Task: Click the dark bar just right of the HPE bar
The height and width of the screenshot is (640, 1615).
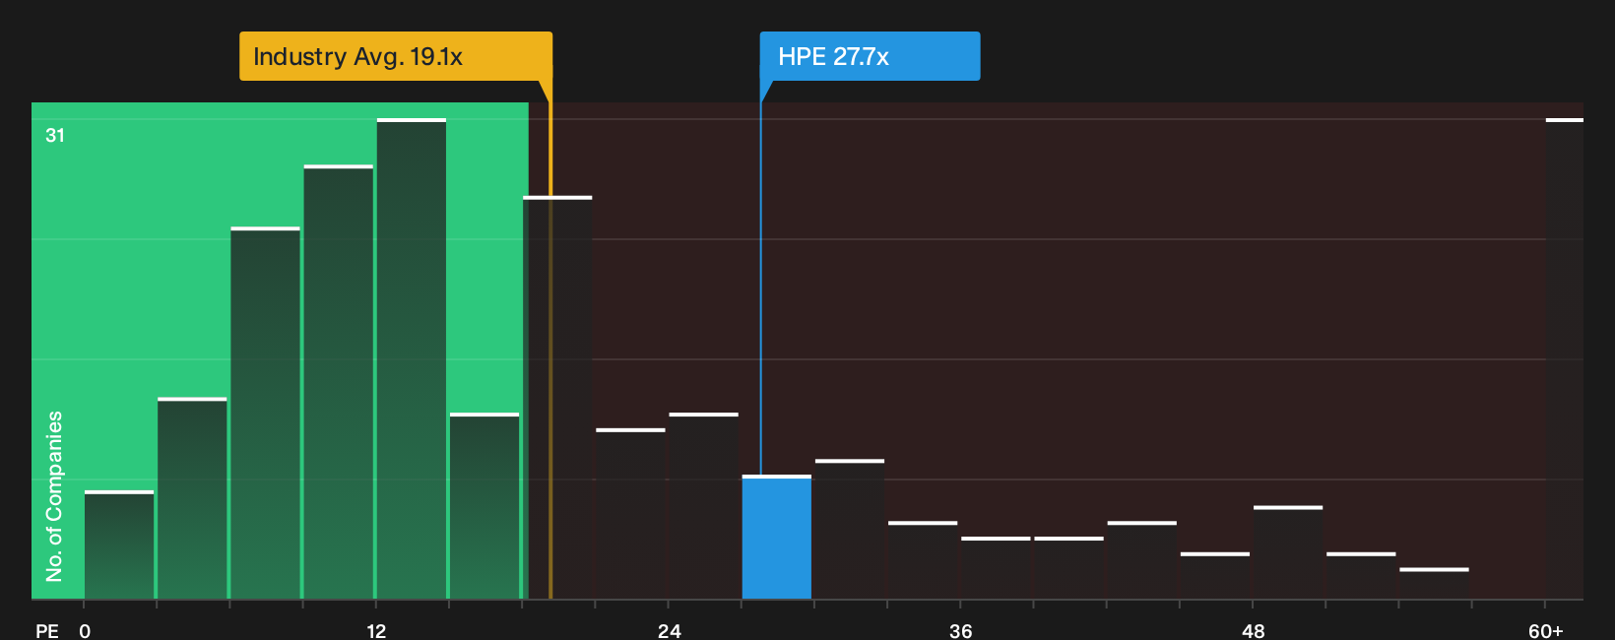Action: [850, 530]
